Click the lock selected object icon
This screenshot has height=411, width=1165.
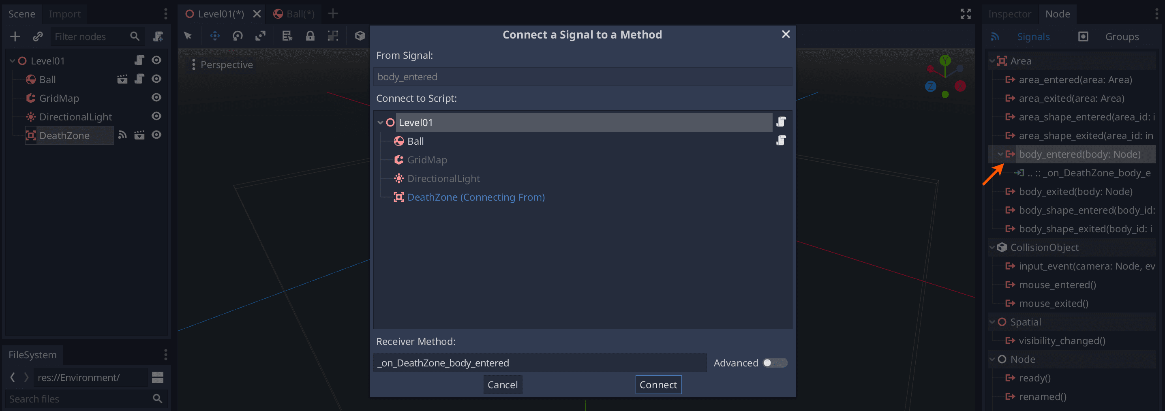(310, 36)
